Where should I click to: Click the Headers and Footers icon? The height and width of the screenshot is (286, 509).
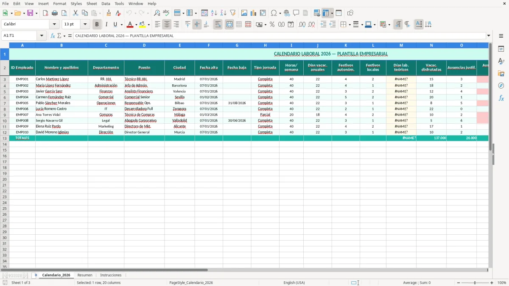point(305,13)
